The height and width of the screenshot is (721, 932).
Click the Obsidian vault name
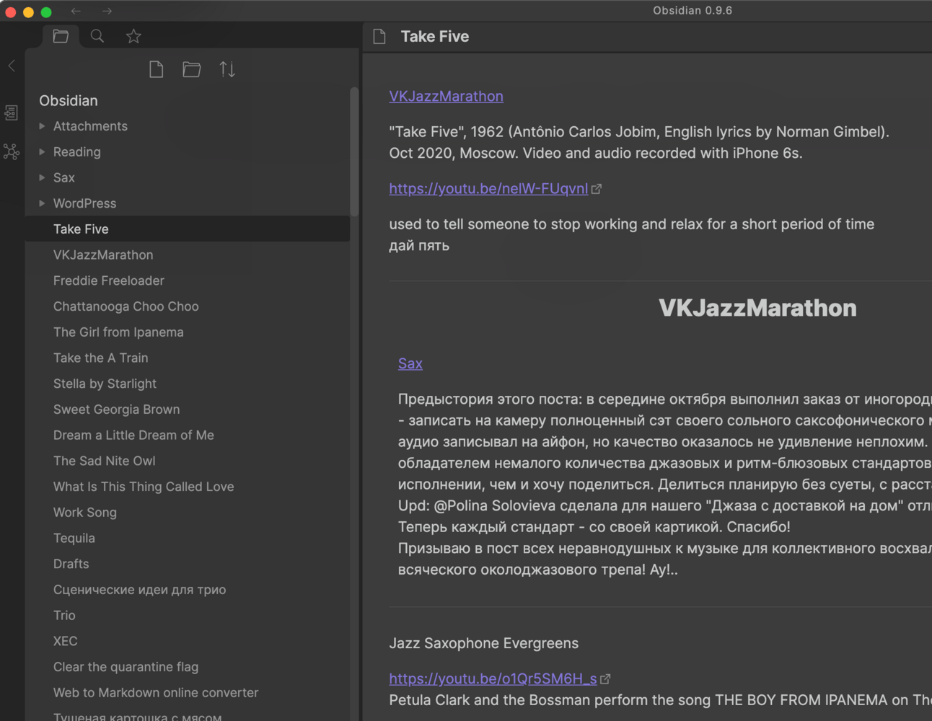[x=69, y=101]
